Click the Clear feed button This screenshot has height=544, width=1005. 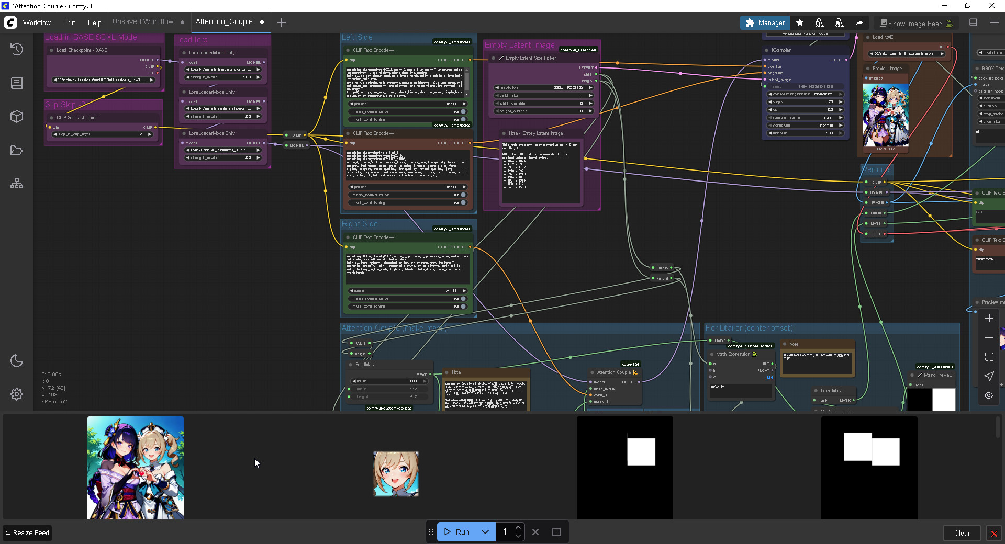coord(962,533)
